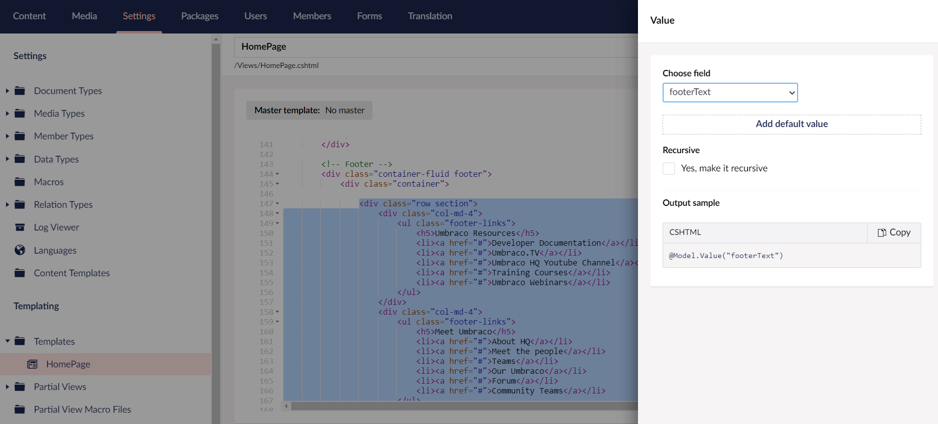
Task: Click the Meet Umbraco heading code line
Action: (466, 331)
